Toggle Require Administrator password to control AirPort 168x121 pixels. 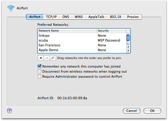tap(39, 76)
